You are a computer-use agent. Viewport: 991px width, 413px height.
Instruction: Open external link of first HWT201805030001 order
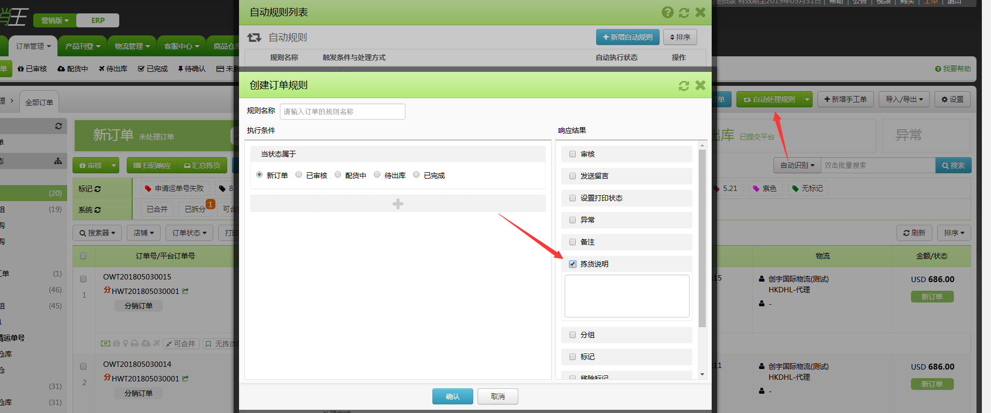(185, 291)
